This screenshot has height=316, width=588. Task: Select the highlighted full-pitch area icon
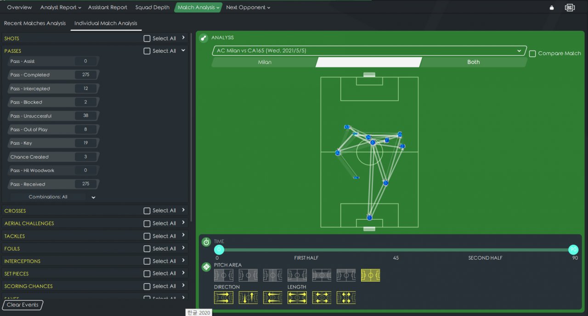tap(370, 275)
